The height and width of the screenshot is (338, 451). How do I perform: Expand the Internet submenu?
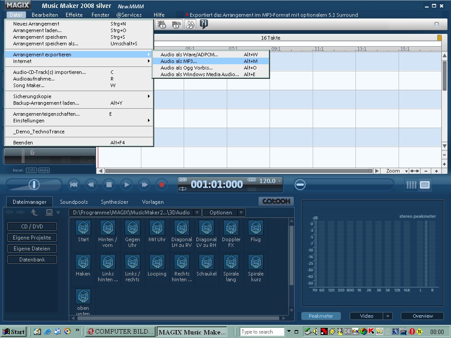tap(79, 61)
